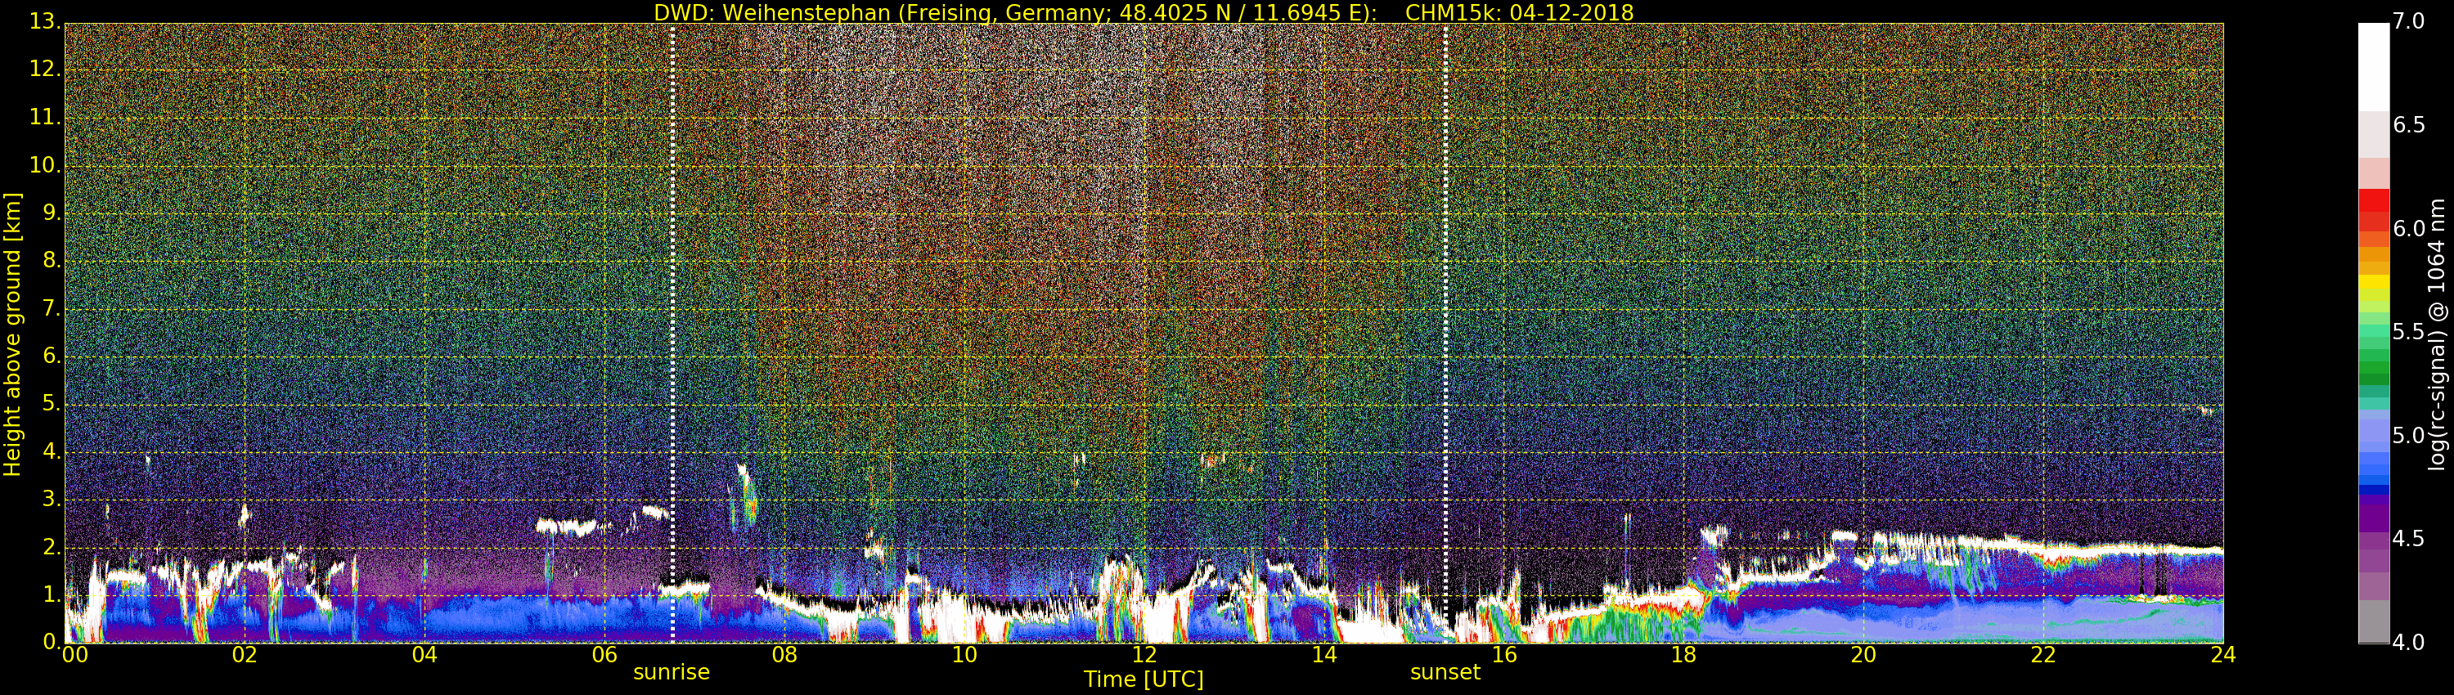Click height axis tick label '12.'
This screenshot has height=695, width=2454.
click(45, 69)
